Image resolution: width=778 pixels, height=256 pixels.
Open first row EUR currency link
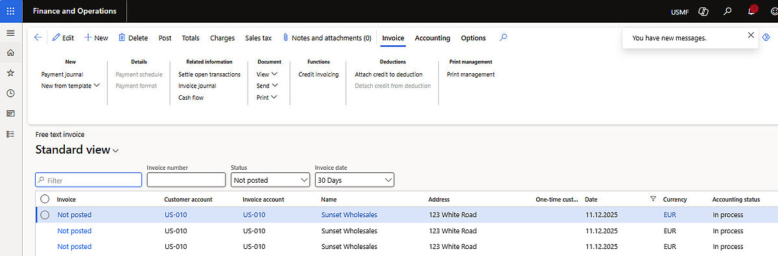(x=670, y=215)
